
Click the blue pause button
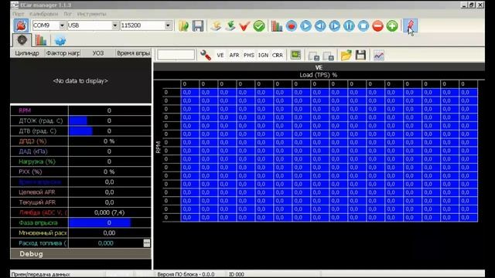tap(349, 25)
